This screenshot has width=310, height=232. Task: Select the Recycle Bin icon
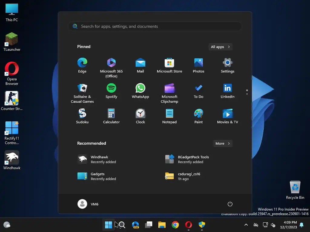pyautogui.click(x=295, y=190)
